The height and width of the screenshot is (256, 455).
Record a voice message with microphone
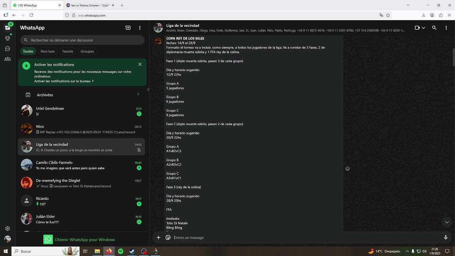(x=446, y=238)
